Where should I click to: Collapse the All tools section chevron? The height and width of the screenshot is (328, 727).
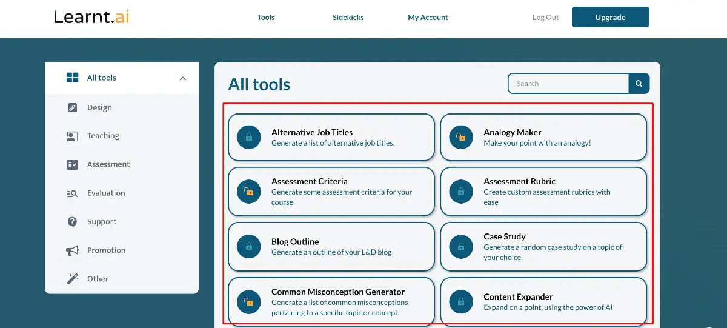(x=183, y=78)
